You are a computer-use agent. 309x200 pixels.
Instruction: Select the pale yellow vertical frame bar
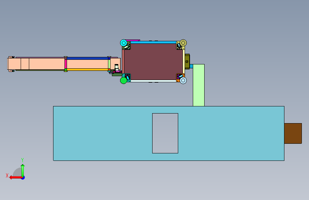click(x=184, y=62)
